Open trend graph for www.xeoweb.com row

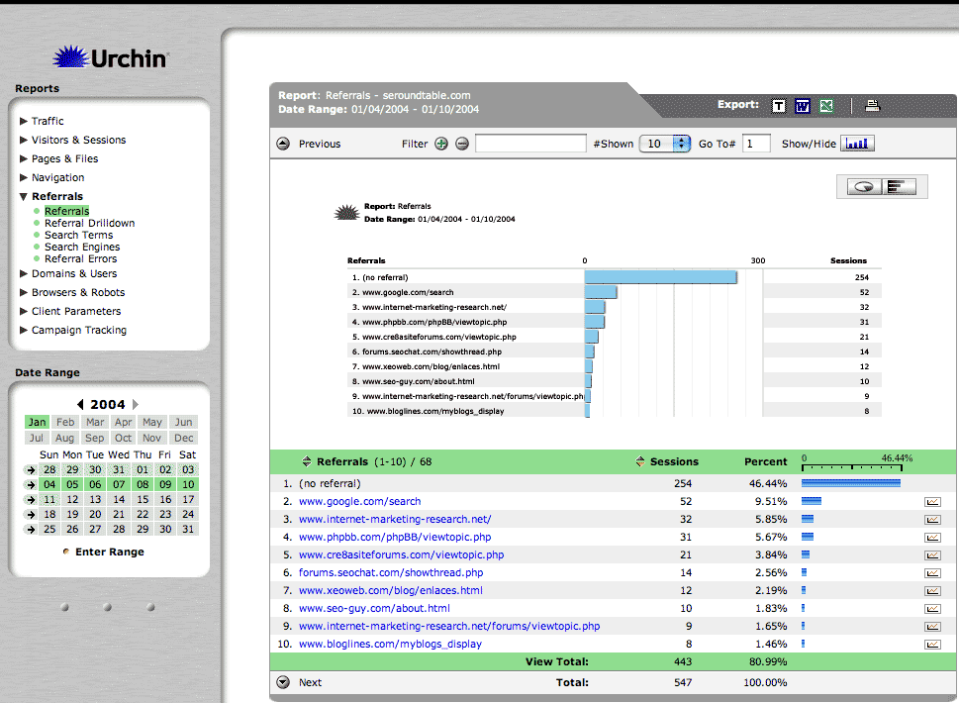pyautogui.click(x=932, y=590)
